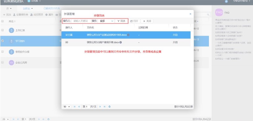Viewport: 253px width, 121px height.
Task: Go to last page in the dialog pager
Action: [105, 106]
